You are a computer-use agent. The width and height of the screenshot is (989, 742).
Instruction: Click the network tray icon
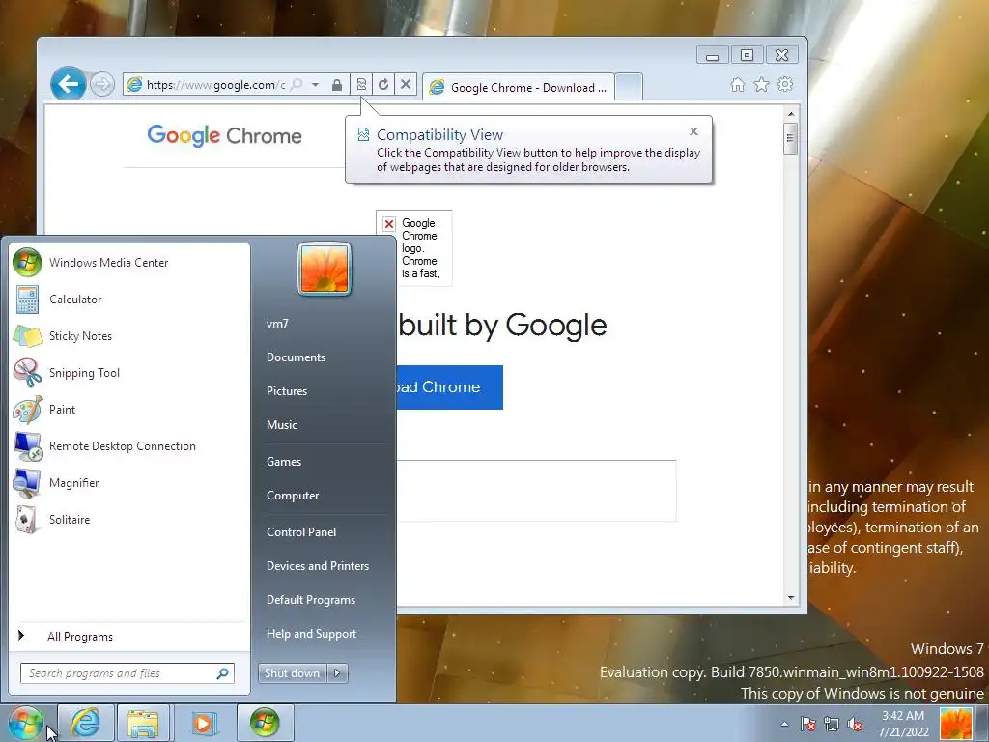tap(832, 724)
